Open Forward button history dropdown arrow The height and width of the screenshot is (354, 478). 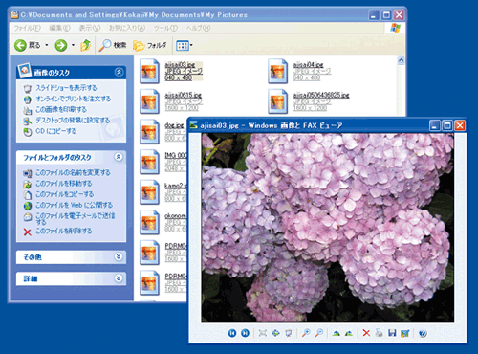(73, 45)
